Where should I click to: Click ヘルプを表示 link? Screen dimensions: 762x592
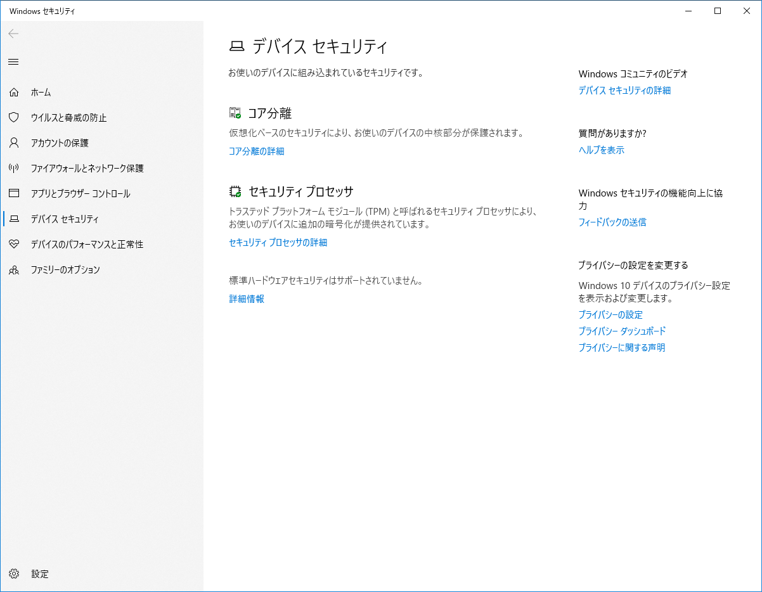(x=602, y=150)
